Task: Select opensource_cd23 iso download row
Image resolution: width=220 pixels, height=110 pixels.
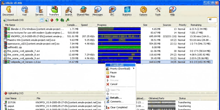Action: pos(108,44)
